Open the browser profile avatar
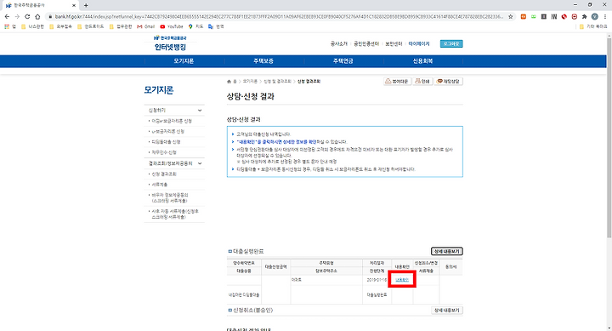Viewport: 612px width, 331px height. [594, 16]
